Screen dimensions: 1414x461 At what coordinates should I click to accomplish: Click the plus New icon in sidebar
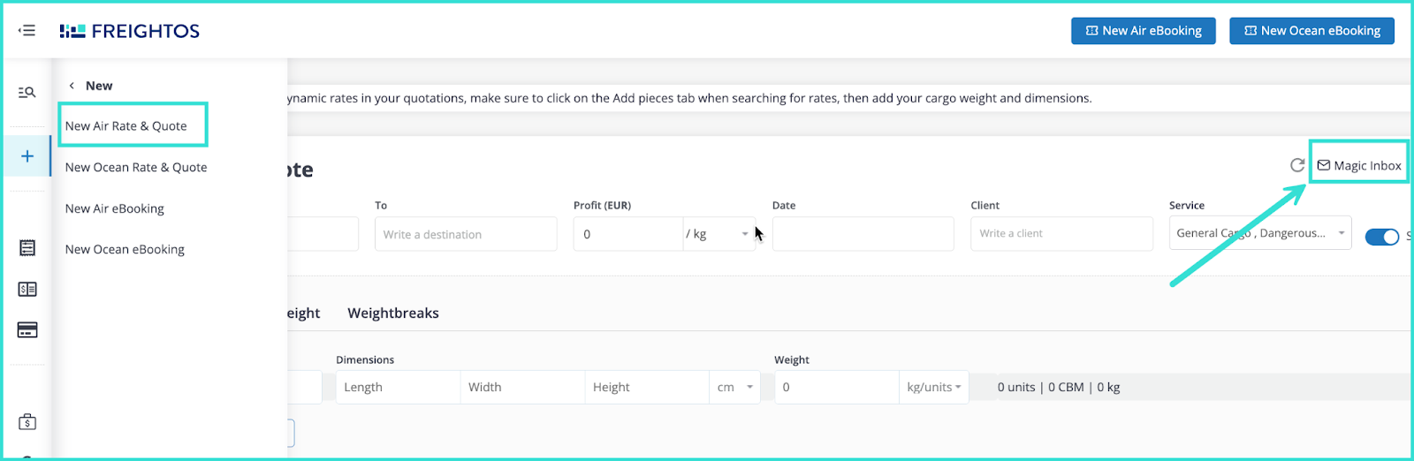tap(27, 156)
